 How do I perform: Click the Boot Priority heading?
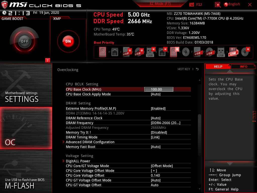click(x=104, y=43)
